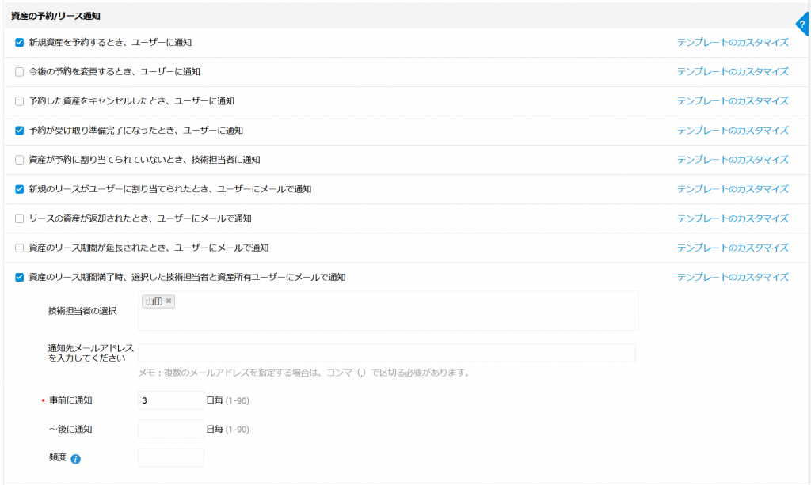
Task: Open the blue help question mark icon
Action: coord(803,25)
